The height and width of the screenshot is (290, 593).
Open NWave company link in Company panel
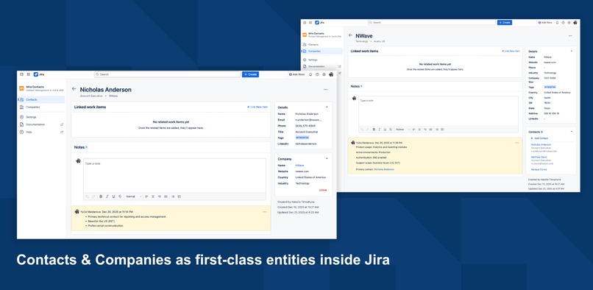pos(299,166)
